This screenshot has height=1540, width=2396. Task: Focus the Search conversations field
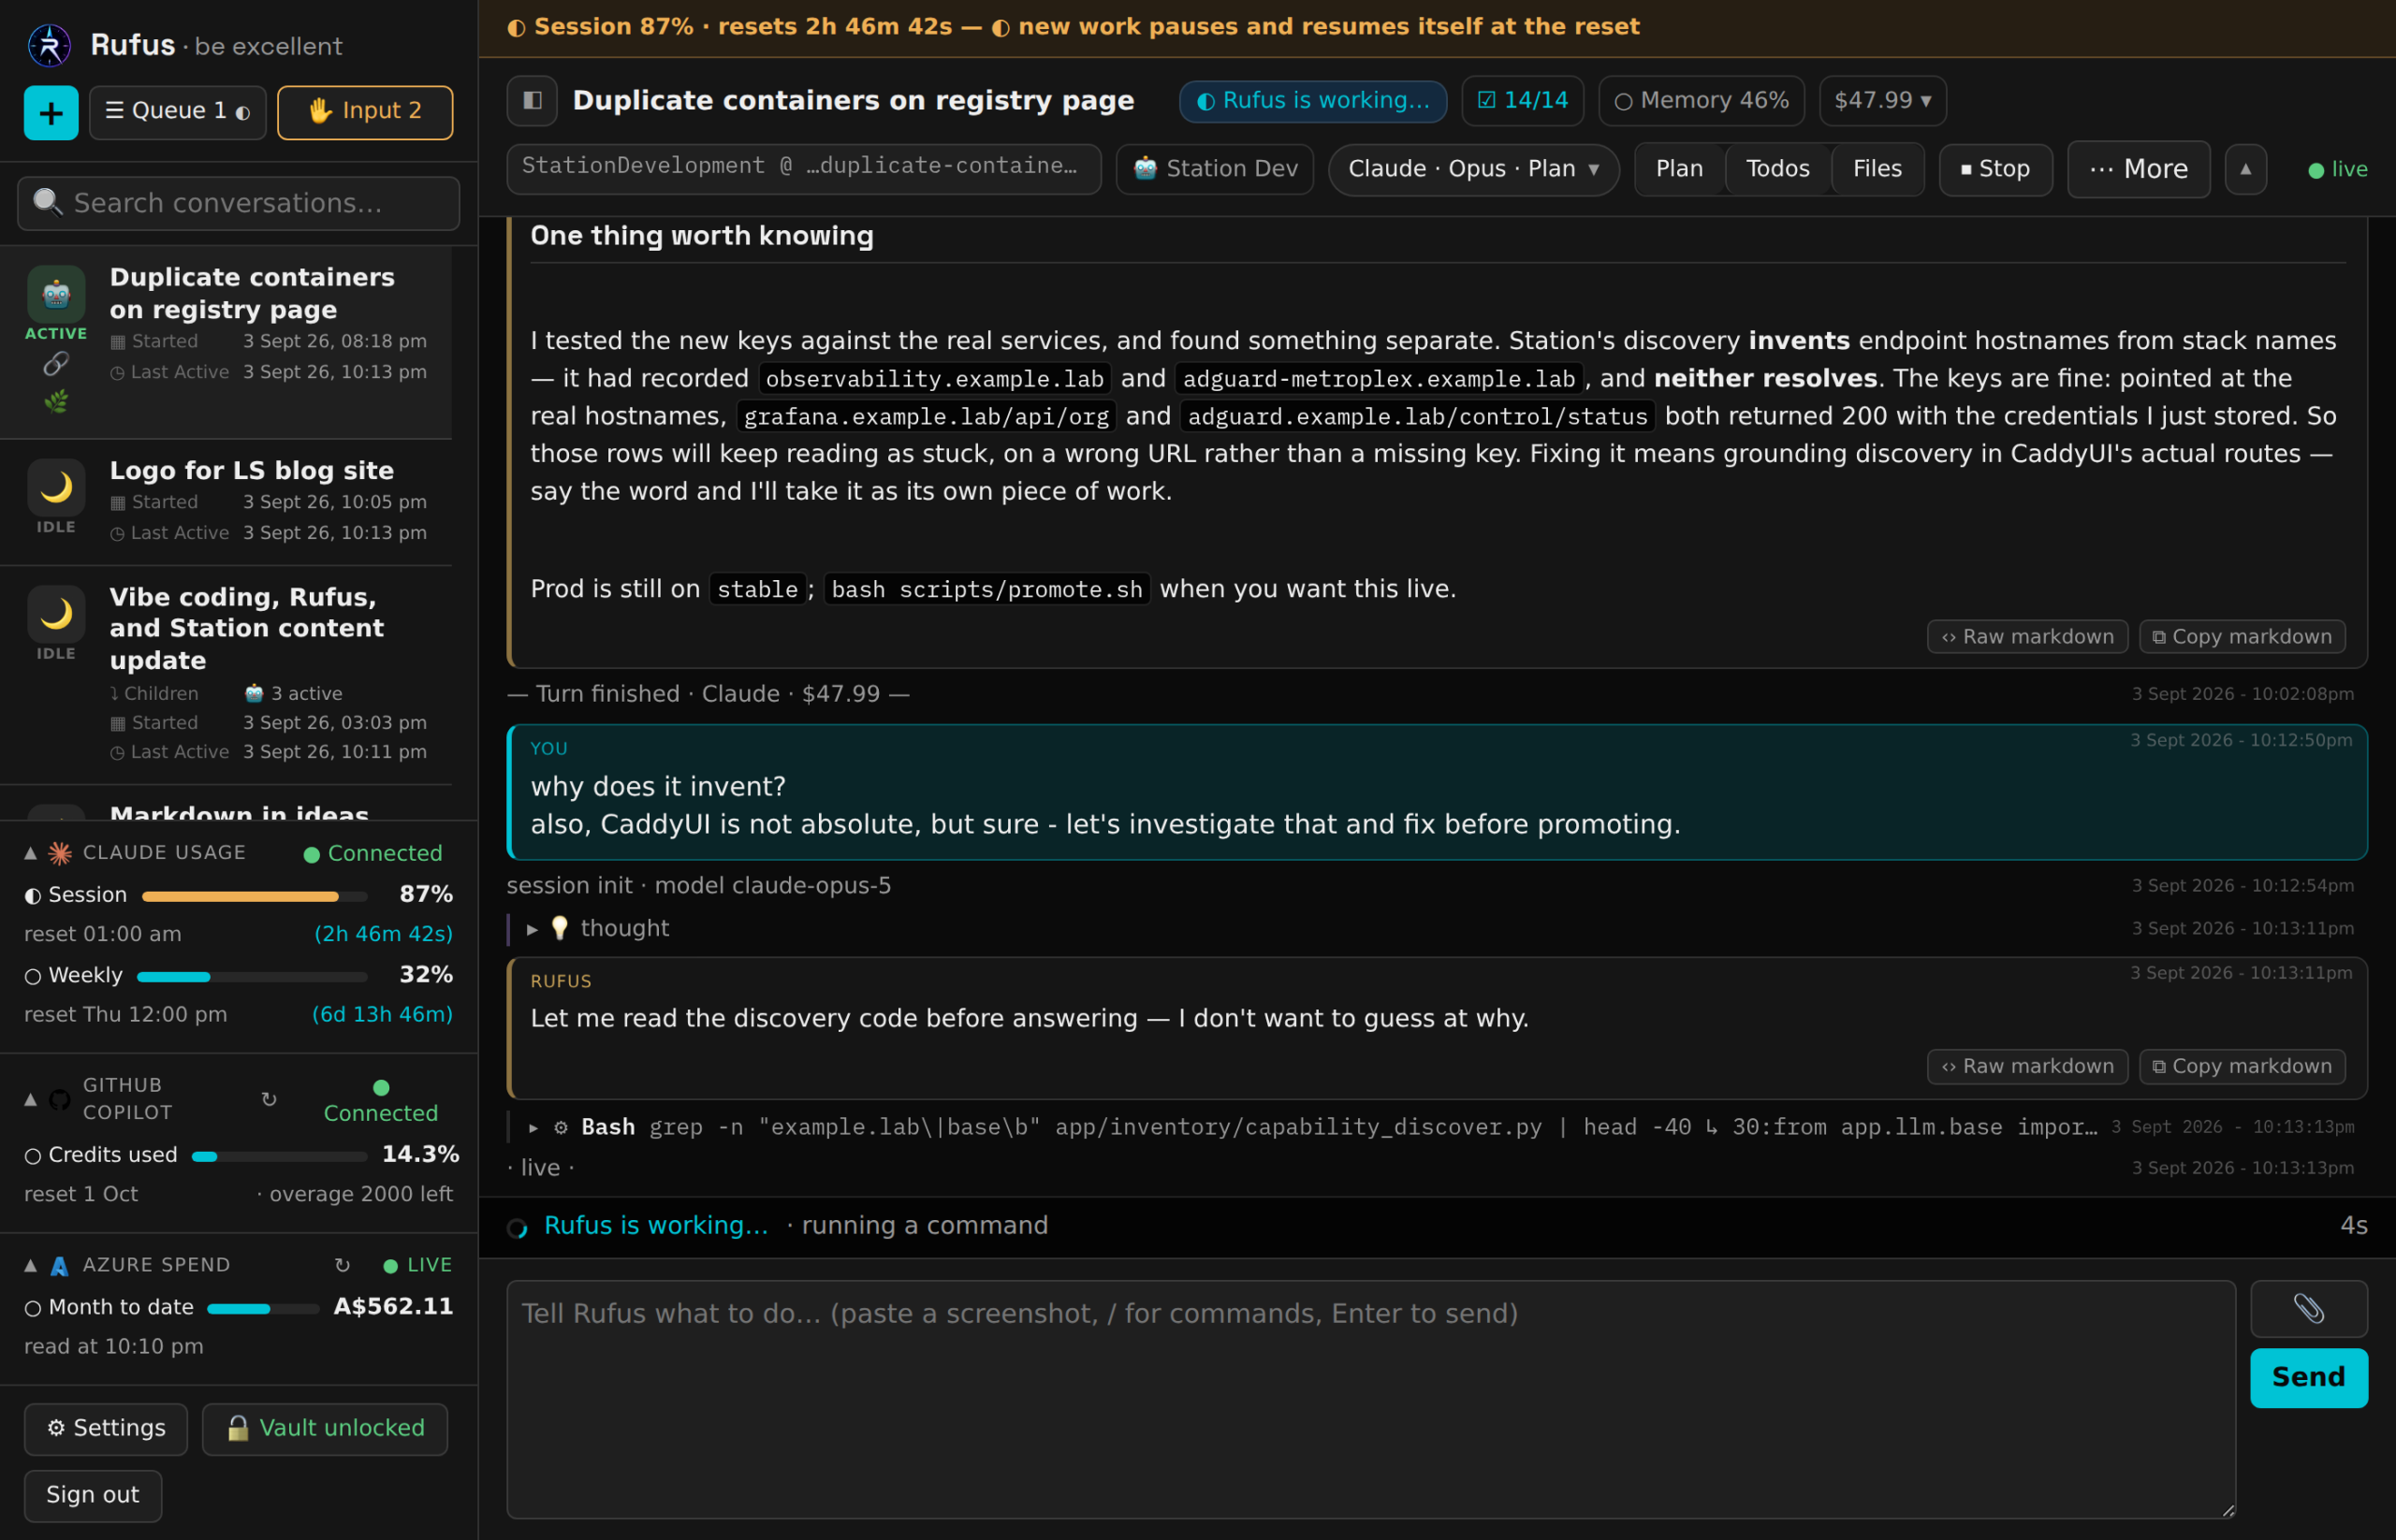coord(238,204)
